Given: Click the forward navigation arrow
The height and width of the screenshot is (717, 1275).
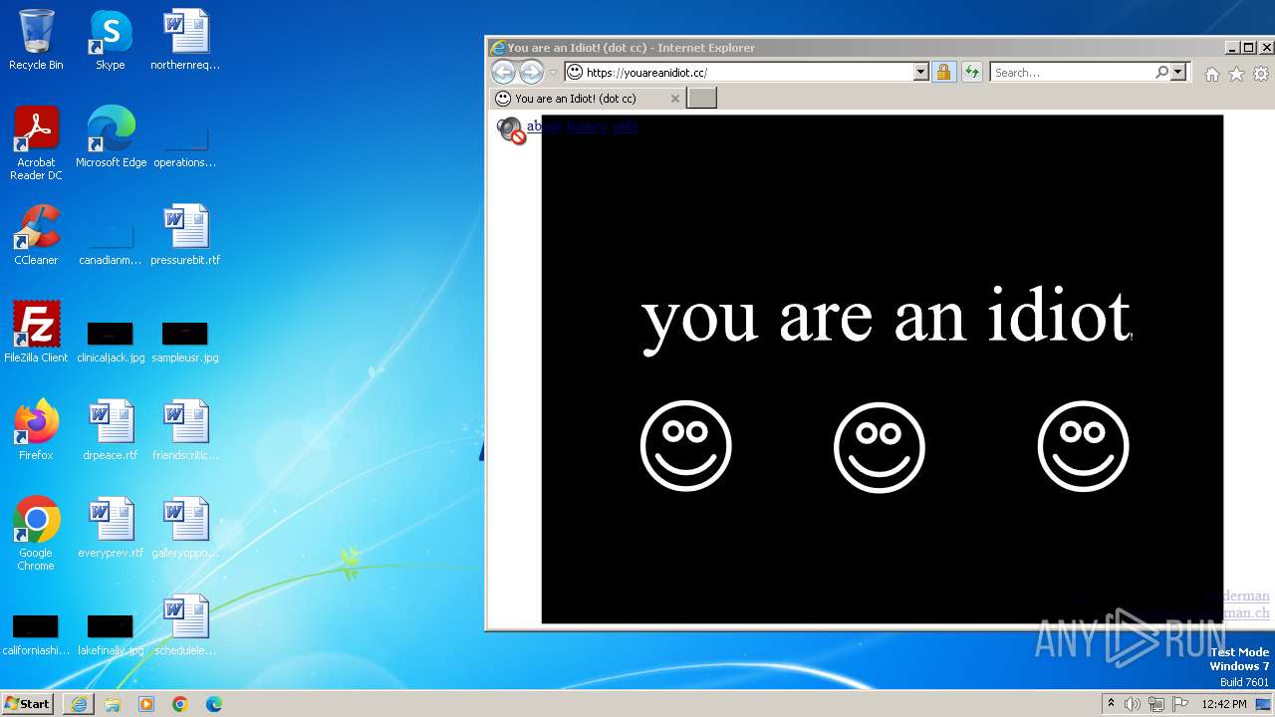Looking at the screenshot, I should pyautogui.click(x=531, y=72).
